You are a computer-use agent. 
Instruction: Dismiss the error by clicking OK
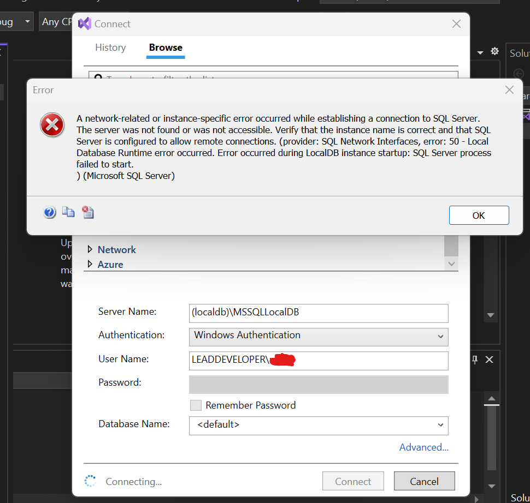click(479, 215)
